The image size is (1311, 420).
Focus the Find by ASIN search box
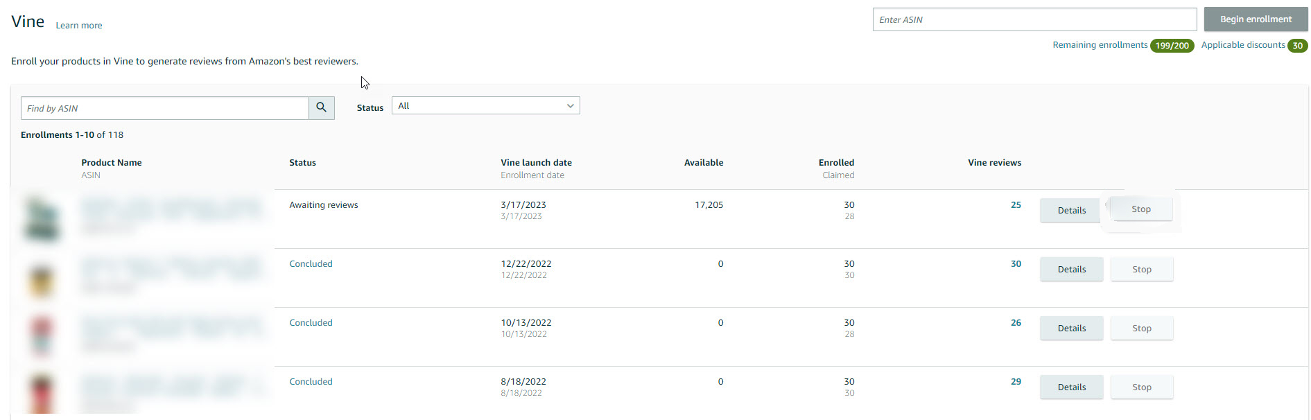coord(165,108)
